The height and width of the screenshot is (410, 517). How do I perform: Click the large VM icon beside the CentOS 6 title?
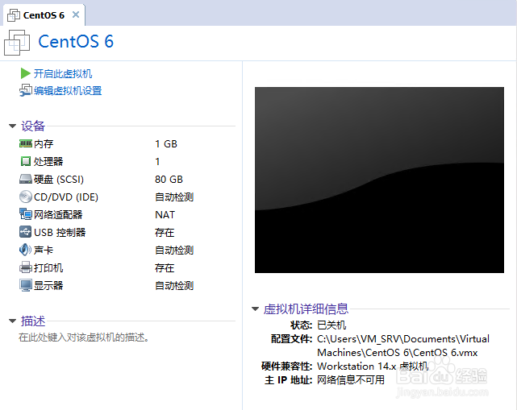point(17,43)
